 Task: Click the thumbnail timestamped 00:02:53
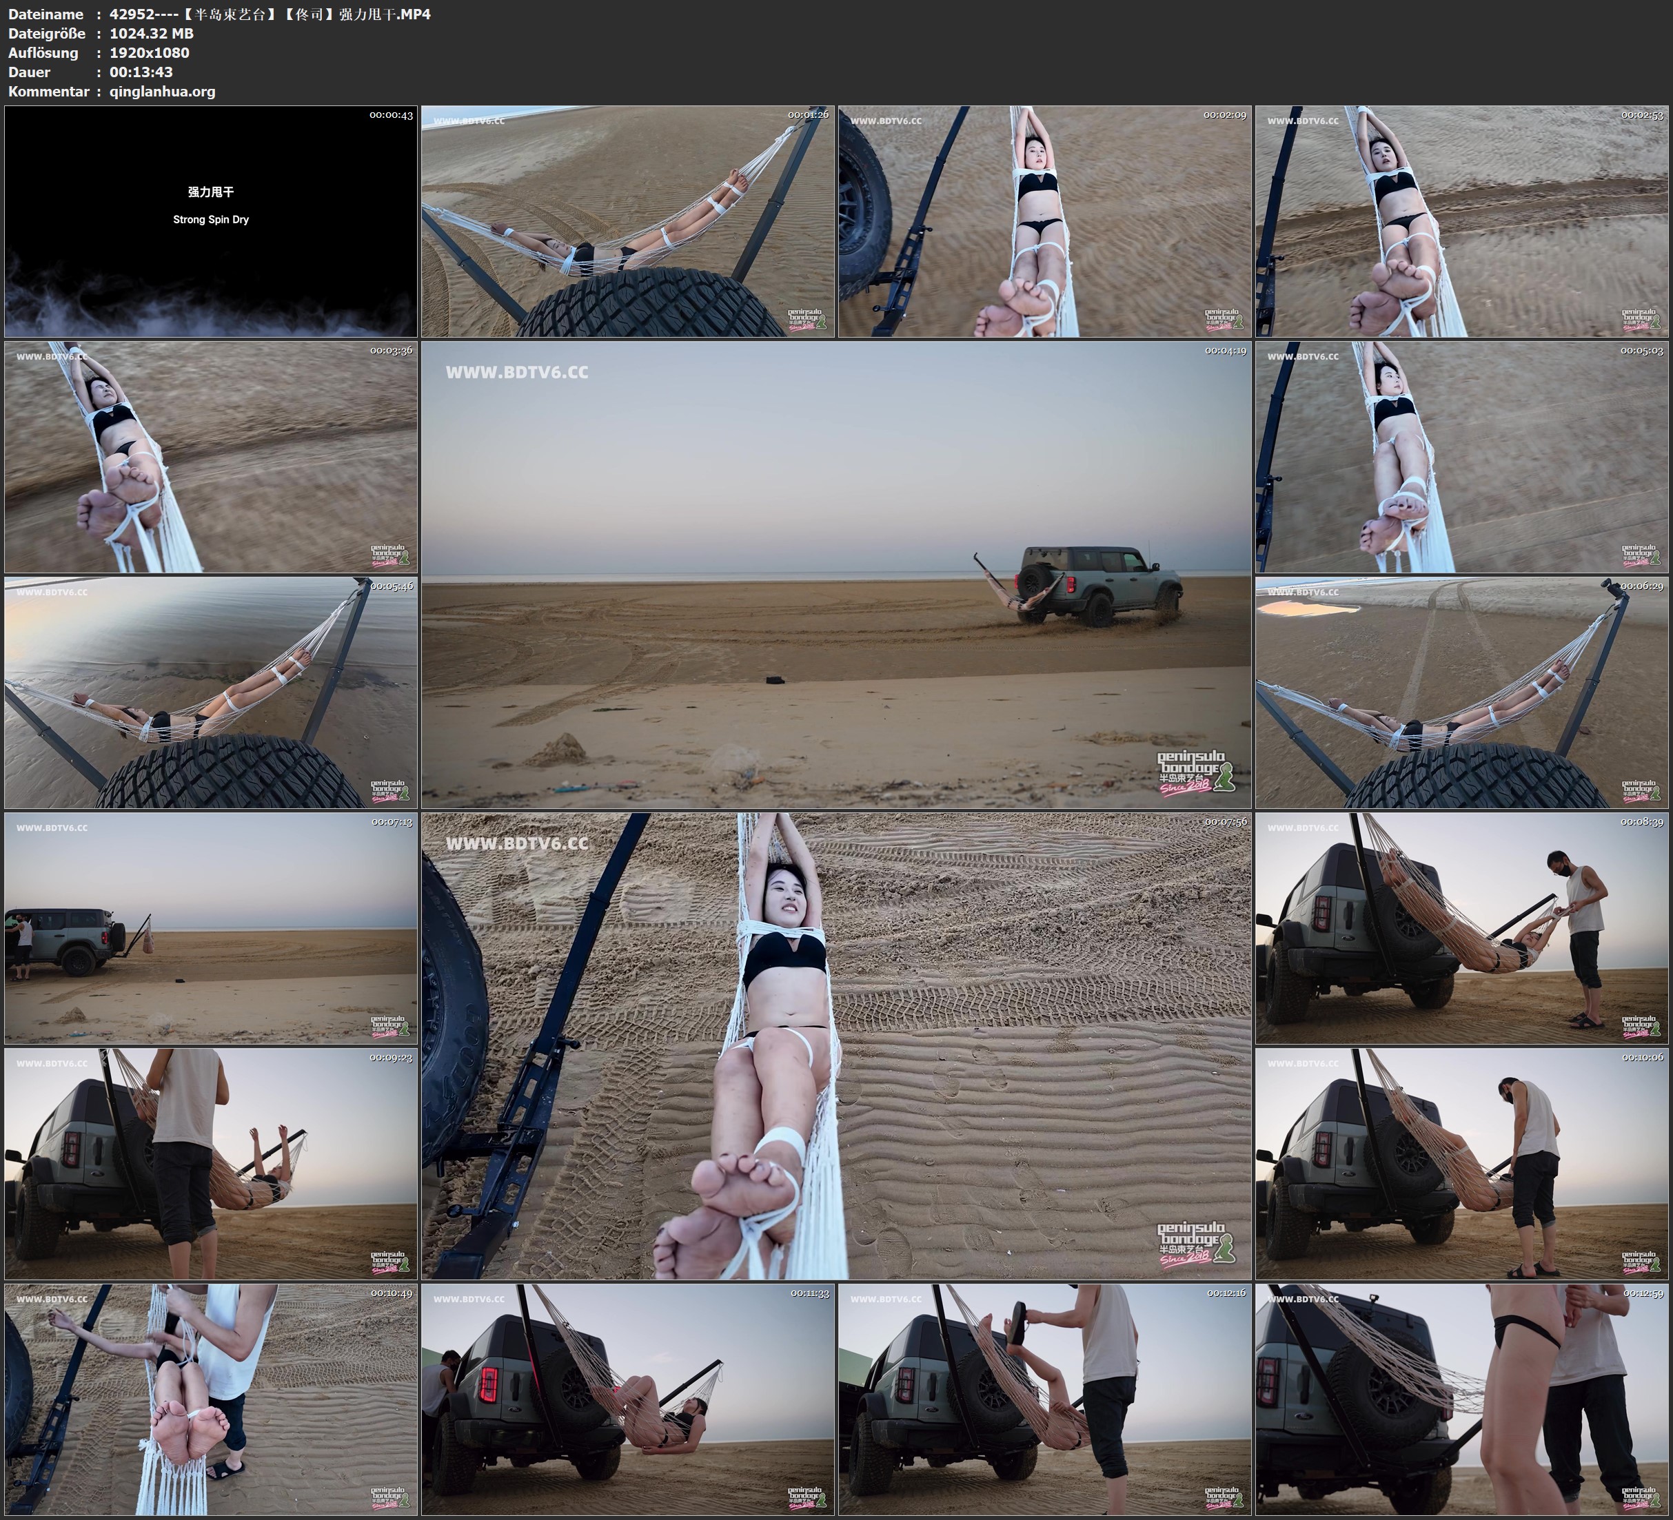(x=1462, y=220)
